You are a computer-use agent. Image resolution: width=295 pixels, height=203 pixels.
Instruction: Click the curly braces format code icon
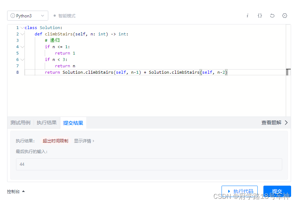coord(260,16)
